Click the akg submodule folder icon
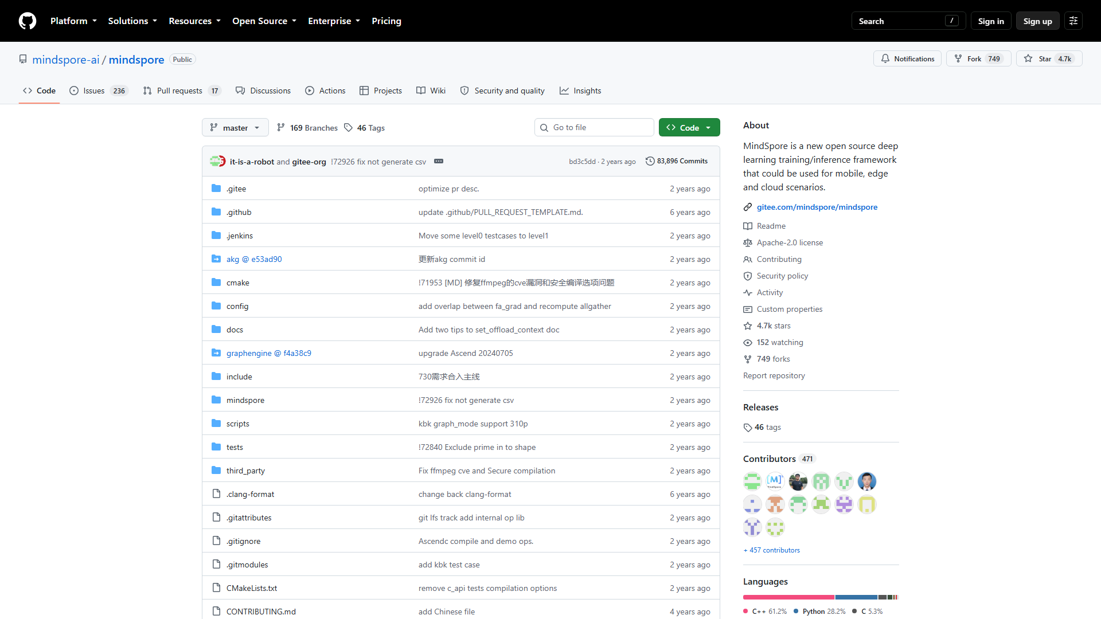Screen dimensions: 1101x619 coord(216,259)
